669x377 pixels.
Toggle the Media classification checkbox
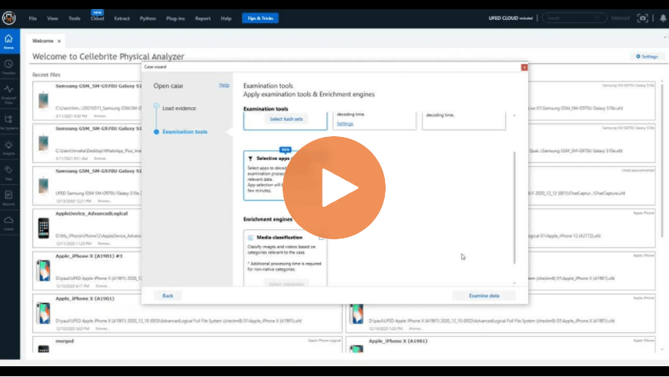coord(321,237)
